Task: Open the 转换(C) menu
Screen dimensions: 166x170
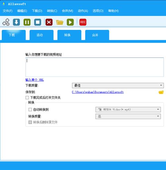Action: click(x=52, y=11)
